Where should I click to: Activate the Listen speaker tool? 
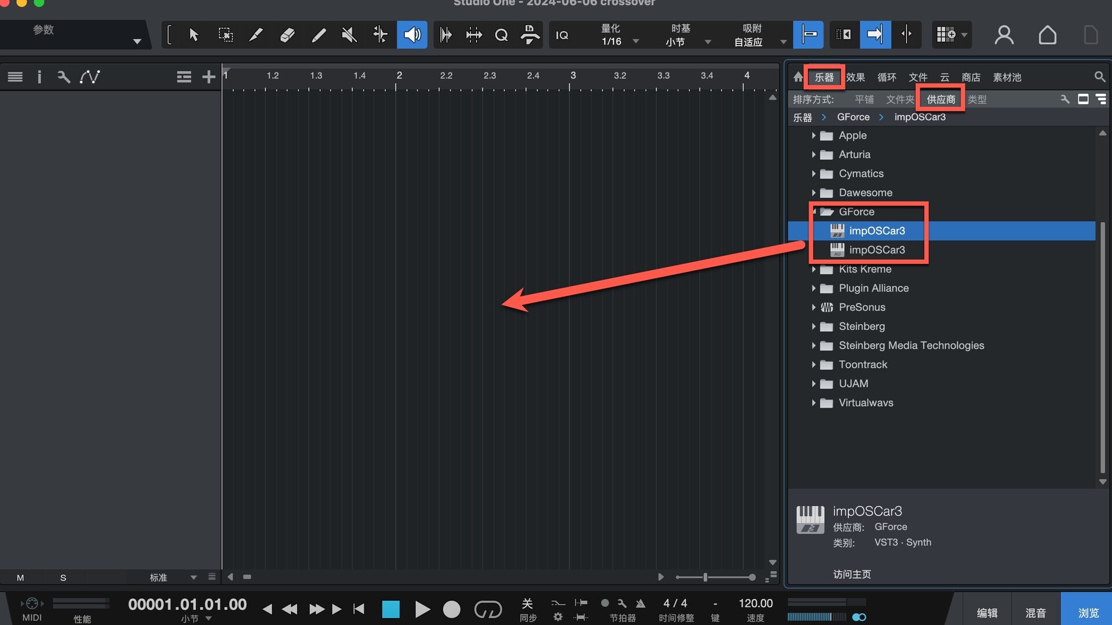click(x=412, y=35)
